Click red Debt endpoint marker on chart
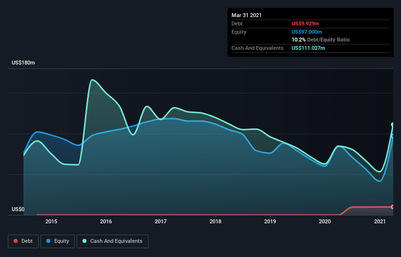The width and height of the screenshot is (401, 257). tap(393, 207)
